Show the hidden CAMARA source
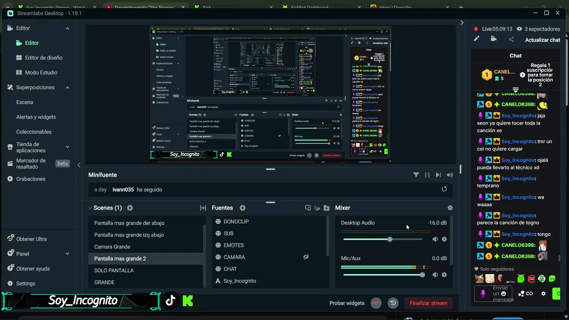The image size is (569, 320). pos(306,257)
